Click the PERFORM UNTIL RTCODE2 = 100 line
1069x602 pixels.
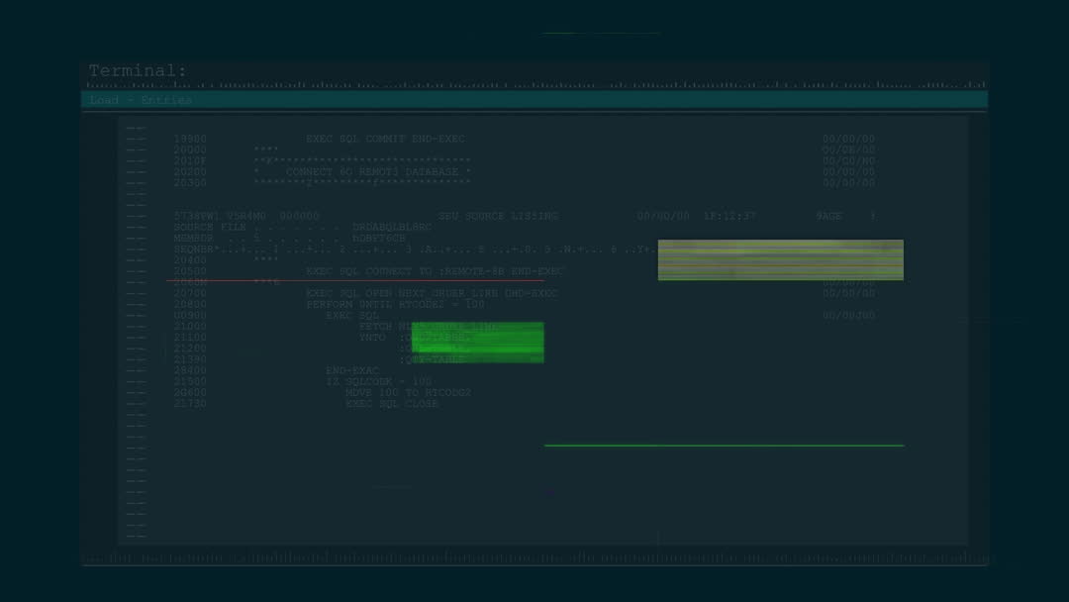coord(395,305)
